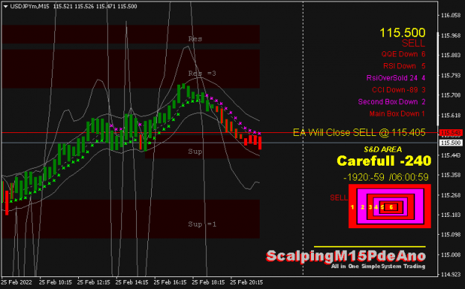Click the 115.883 price scale label
Screen dimensions: 465x289
pyautogui.click(x=451, y=56)
